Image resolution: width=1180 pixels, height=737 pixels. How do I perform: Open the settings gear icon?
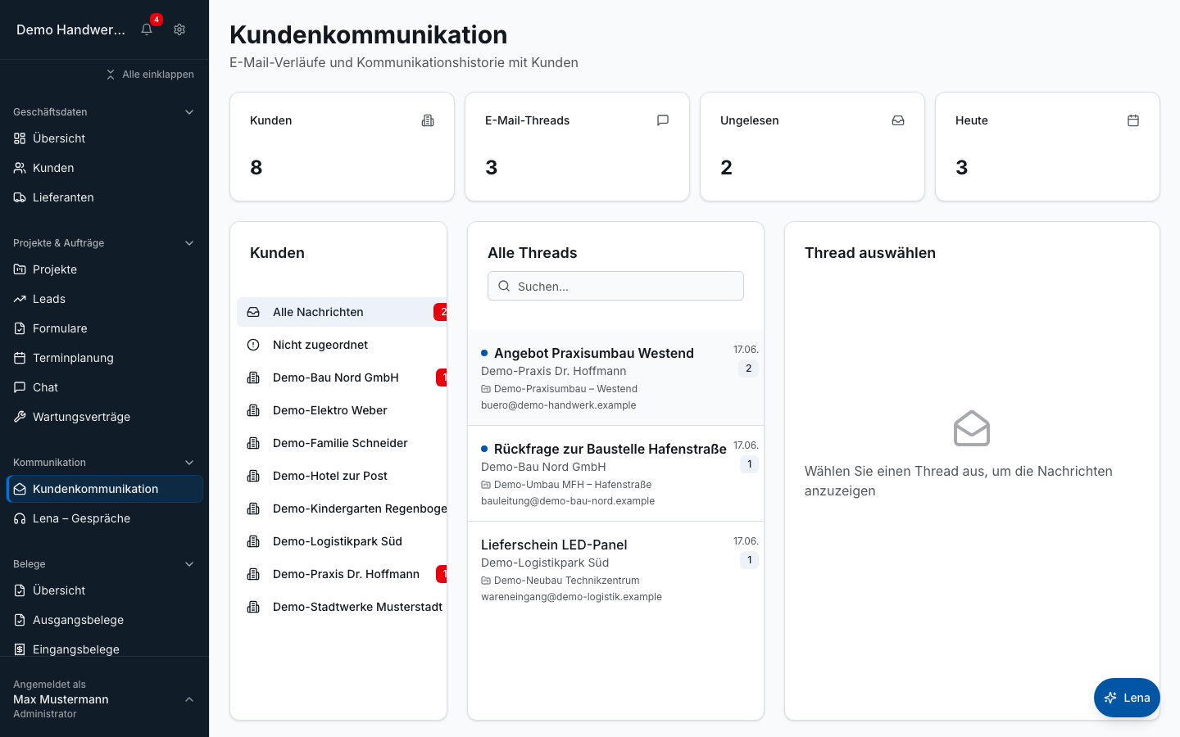coord(179,29)
